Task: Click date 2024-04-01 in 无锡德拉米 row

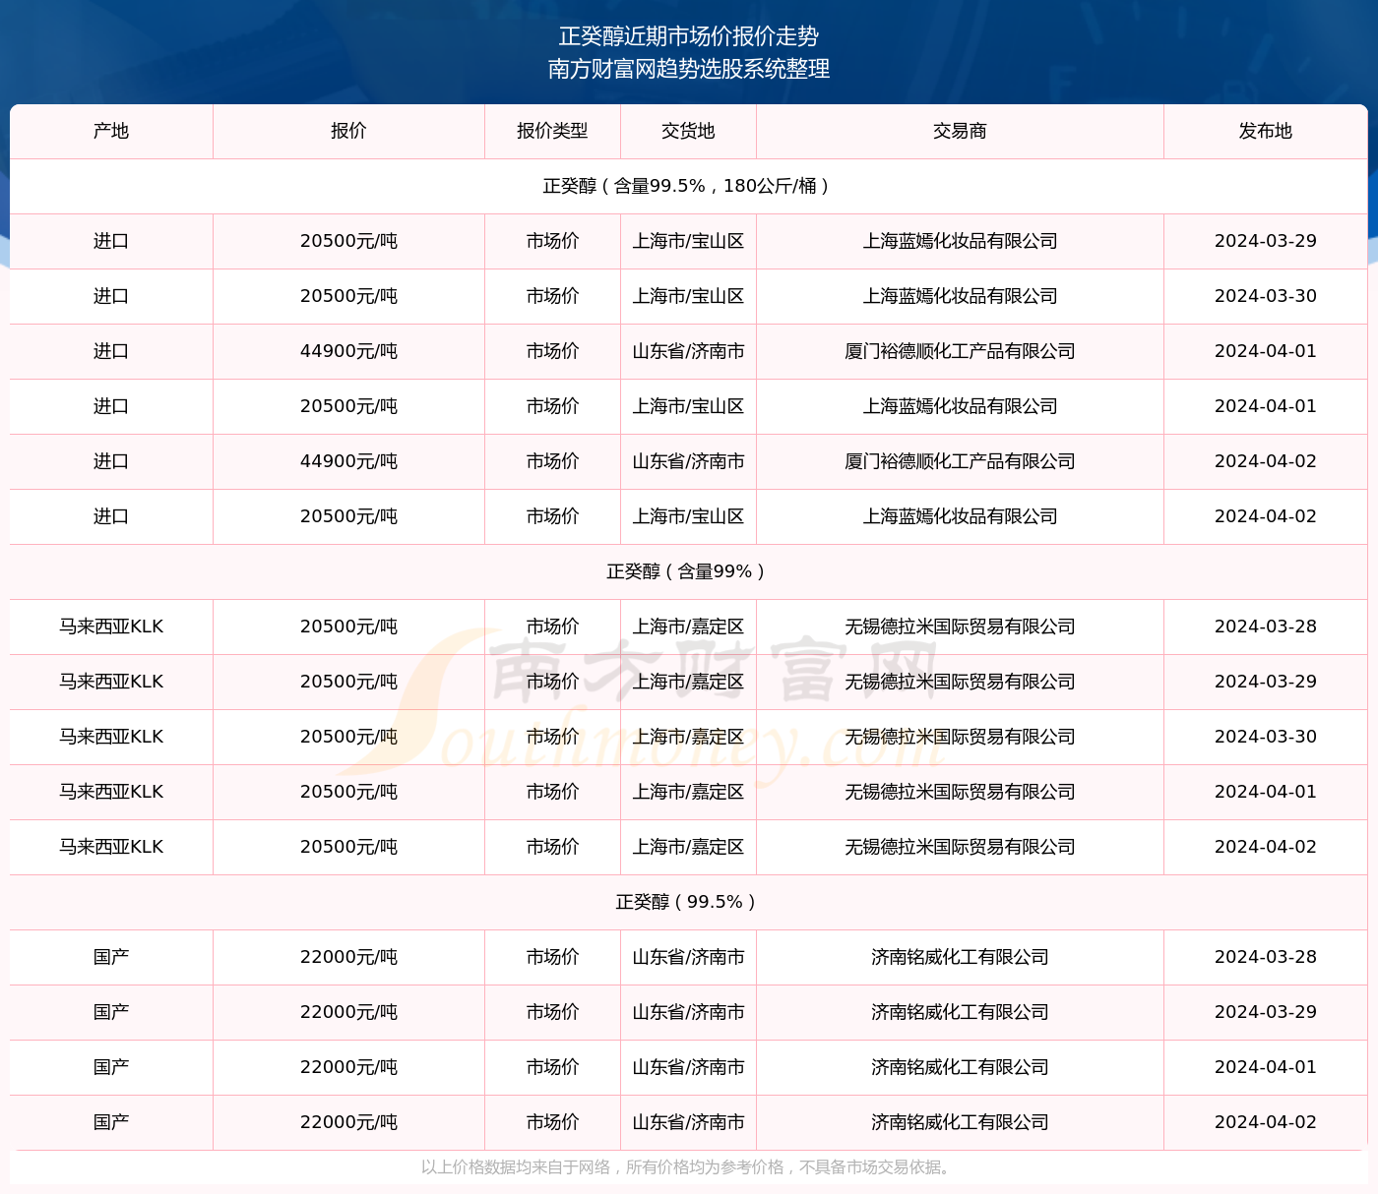Action: 1266,792
